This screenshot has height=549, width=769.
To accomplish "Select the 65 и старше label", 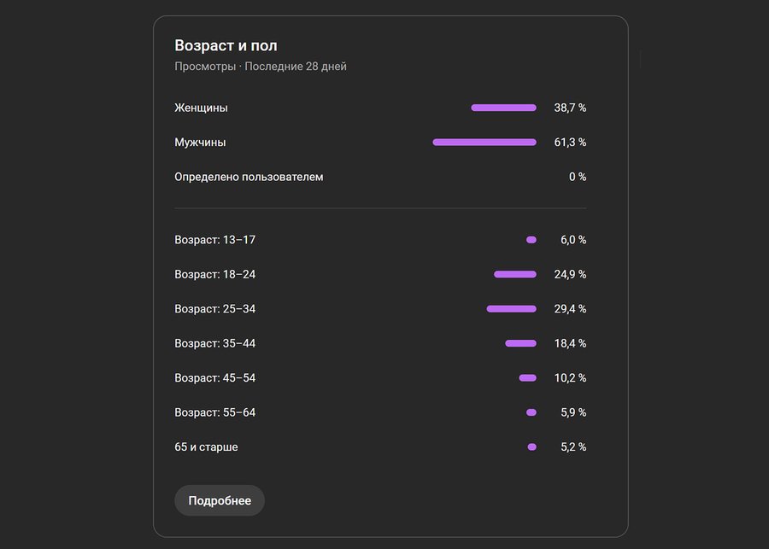I will point(206,447).
